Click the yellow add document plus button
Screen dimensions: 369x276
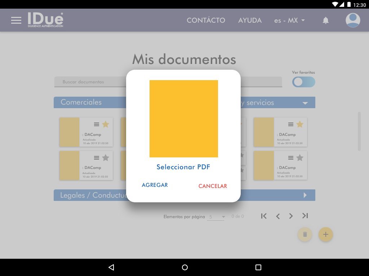(325, 234)
